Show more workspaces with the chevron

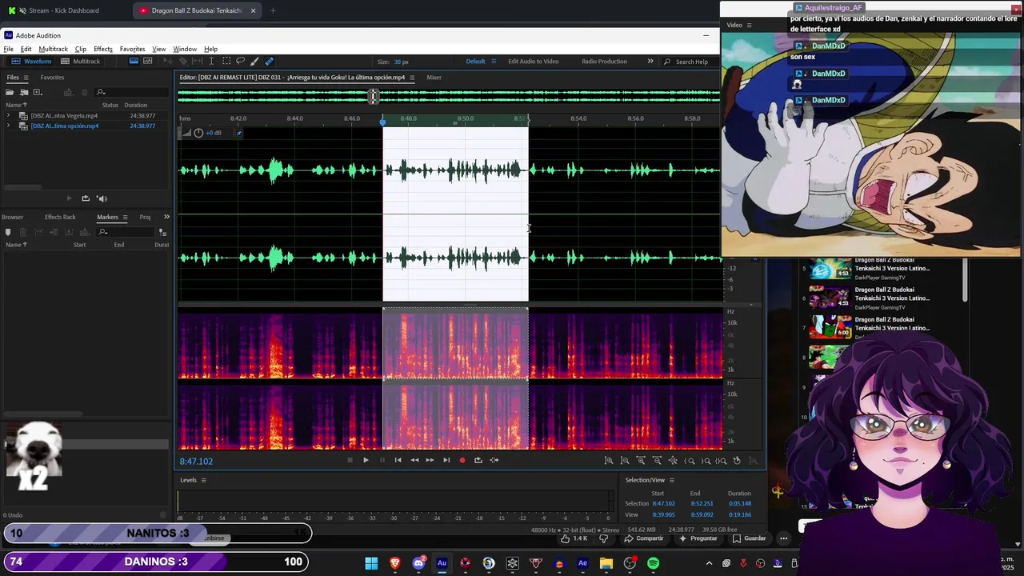coord(650,62)
